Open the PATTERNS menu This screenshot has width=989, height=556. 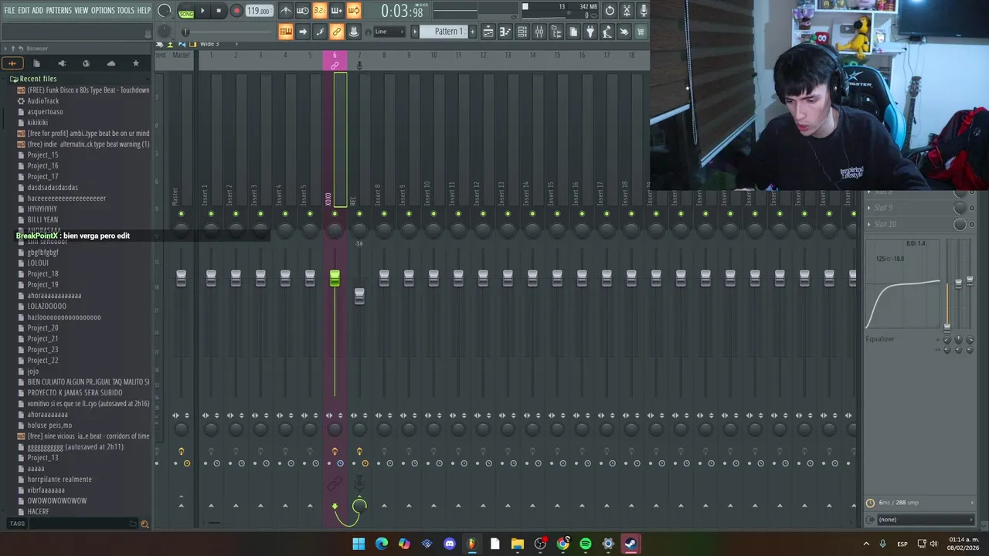pyautogui.click(x=59, y=10)
